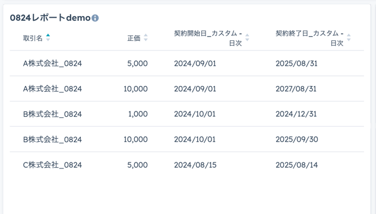
Task: Select the C株式会社_0824 deal name
Action: tap(52, 165)
